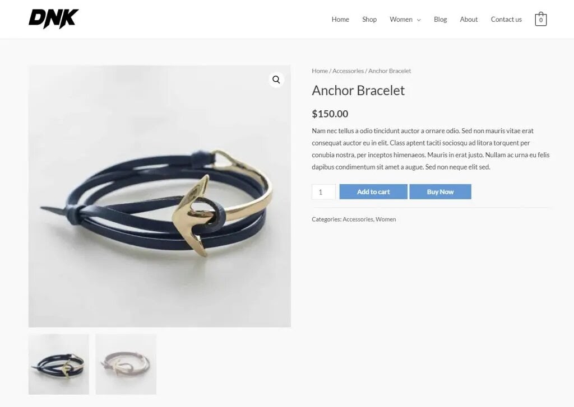The height and width of the screenshot is (407, 574).
Task: Click the magnifier zoom icon on image
Action: 276,79
